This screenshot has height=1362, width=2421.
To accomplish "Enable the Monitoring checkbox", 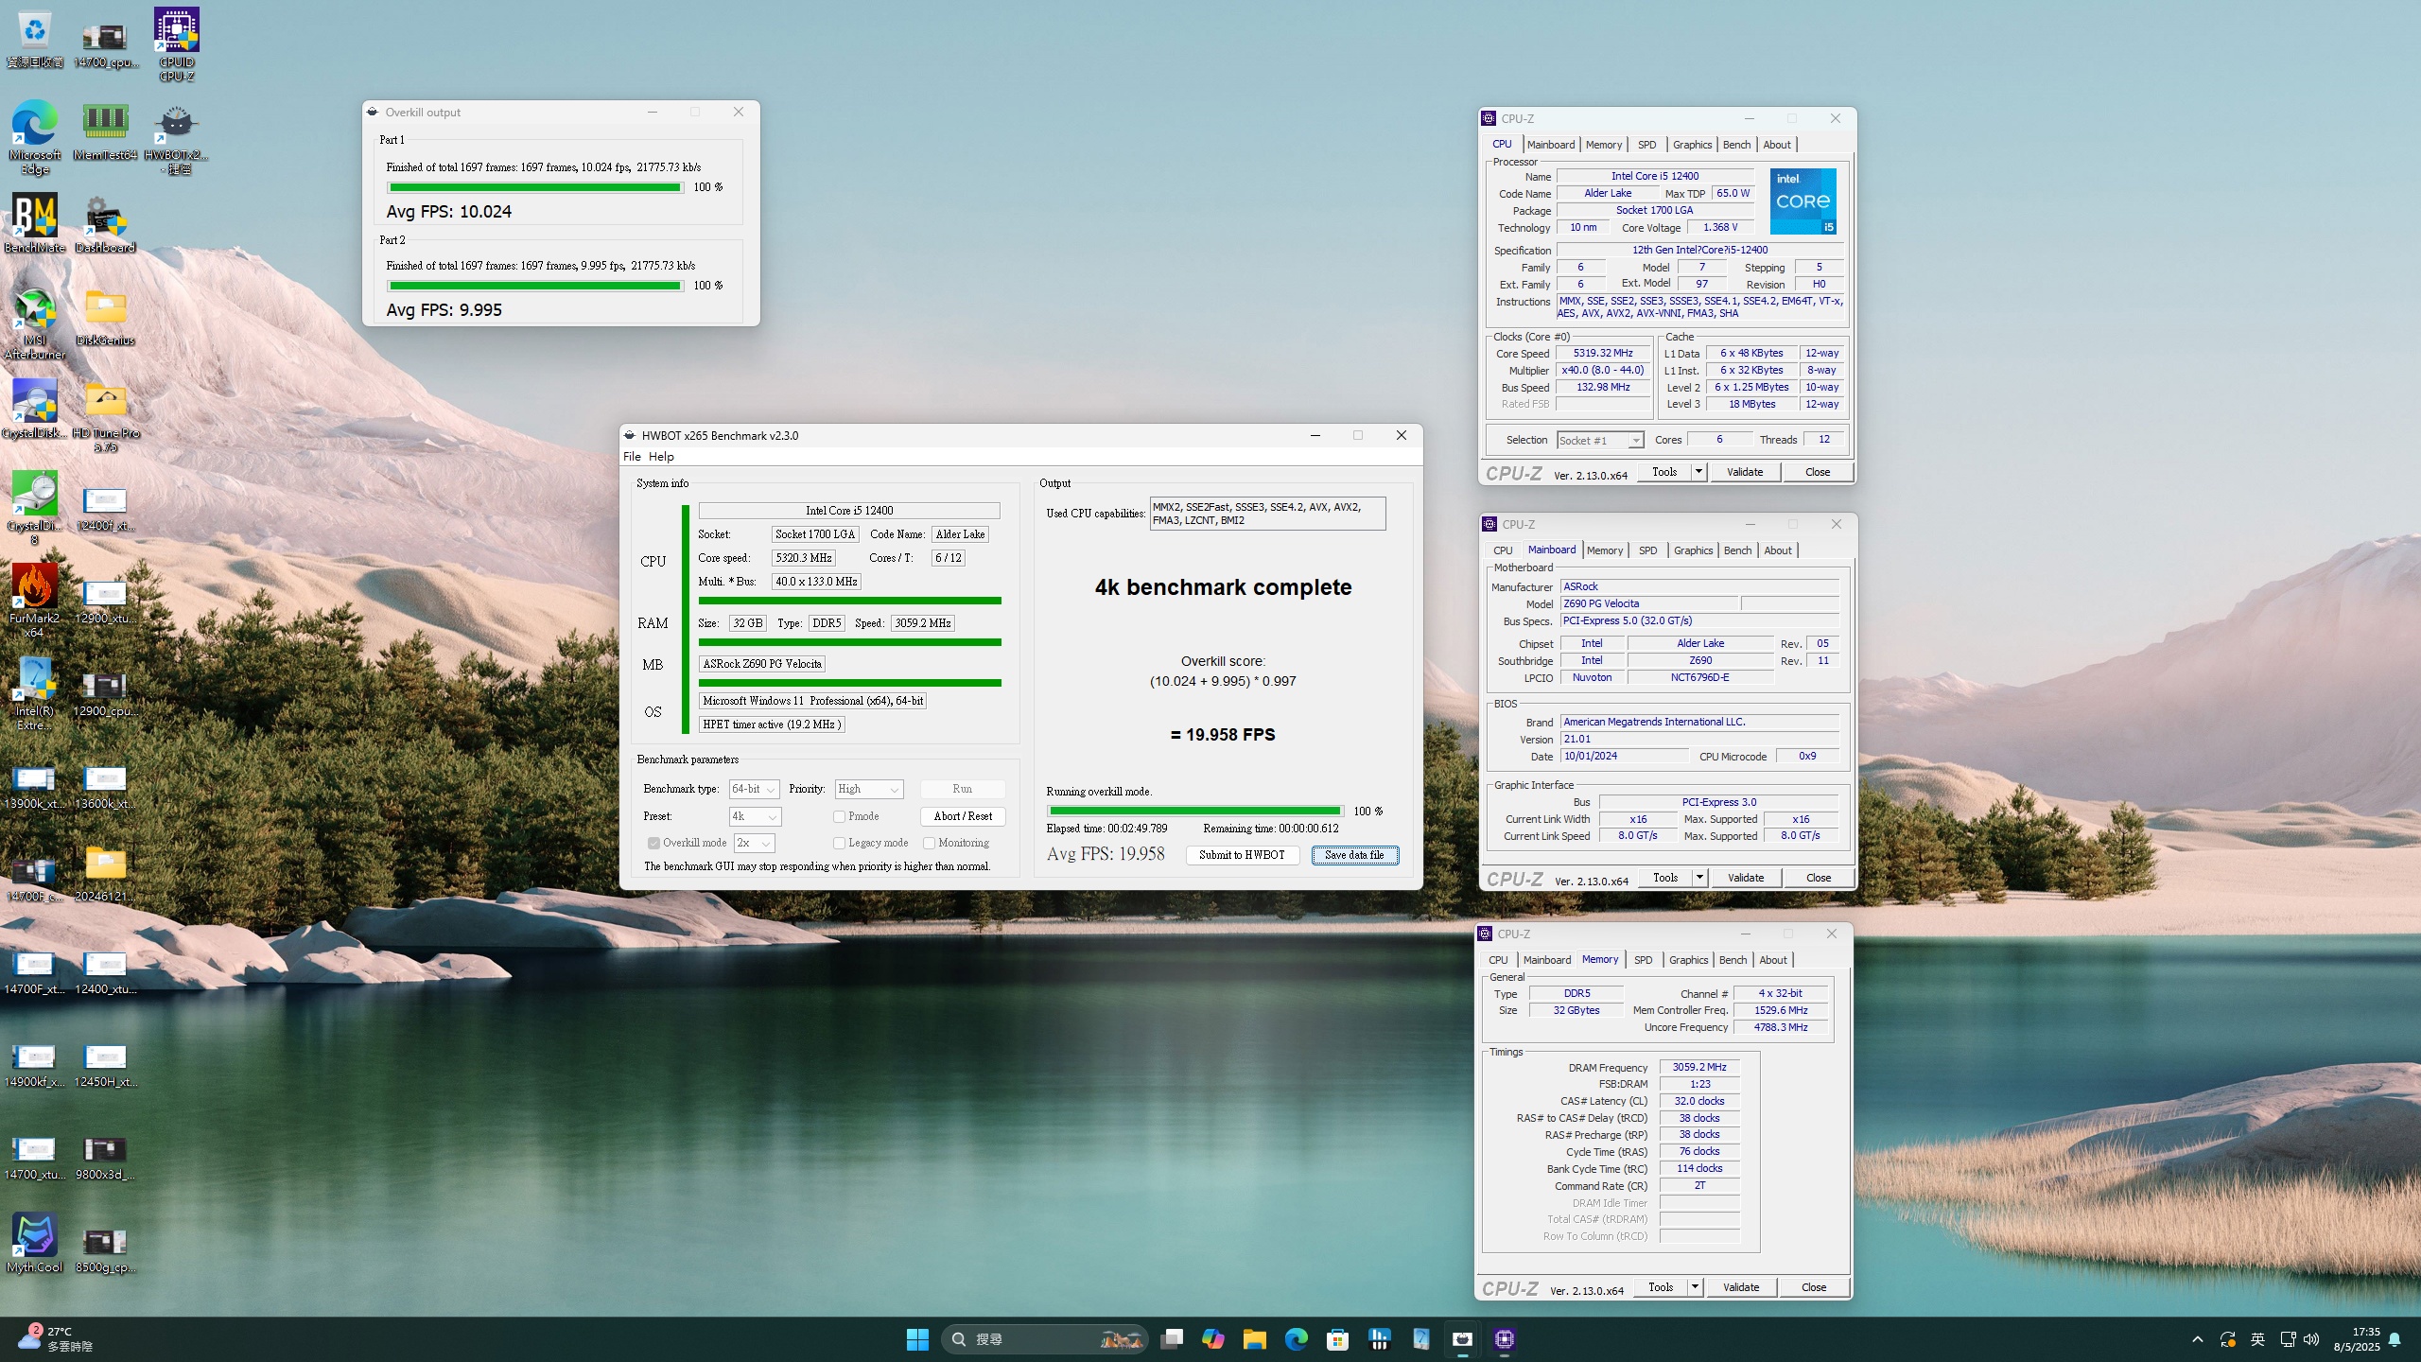I will [929, 843].
